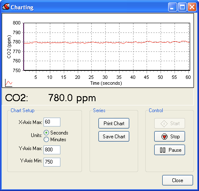Minimize the Charting window
Image resolution: width=199 pixels, height=191 pixels.
pos(172,7)
